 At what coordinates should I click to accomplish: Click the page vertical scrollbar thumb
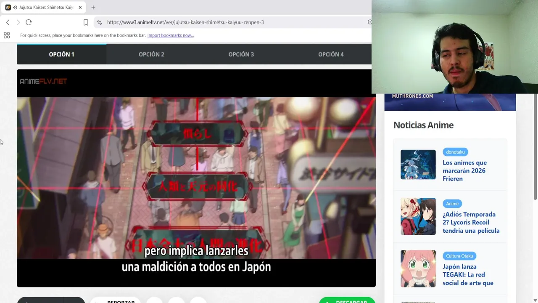(535, 146)
